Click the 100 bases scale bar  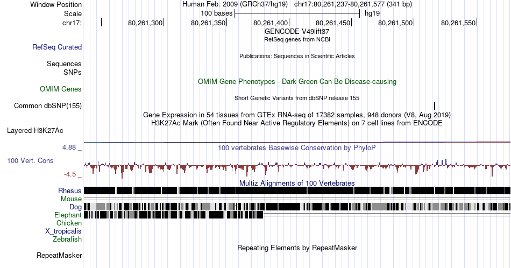pyautogui.click(x=297, y=13)
